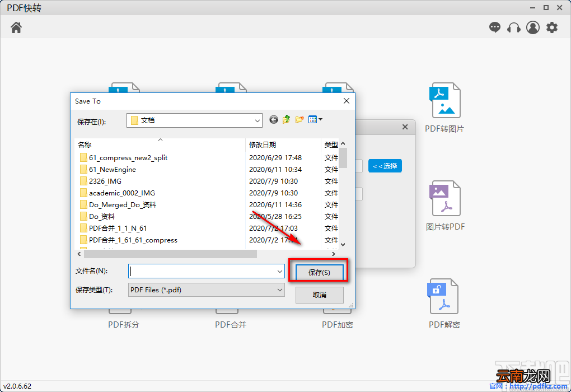This screenshot has width=571, height=392.
Task: Minimize the PDF快转 window
Action: 532,7
